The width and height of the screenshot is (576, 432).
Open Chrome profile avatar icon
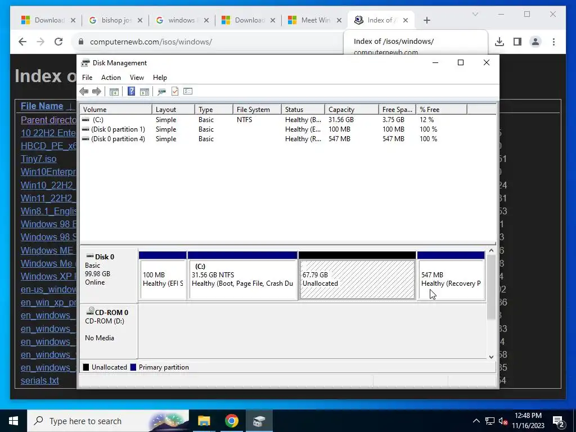(x=535, y=42)
